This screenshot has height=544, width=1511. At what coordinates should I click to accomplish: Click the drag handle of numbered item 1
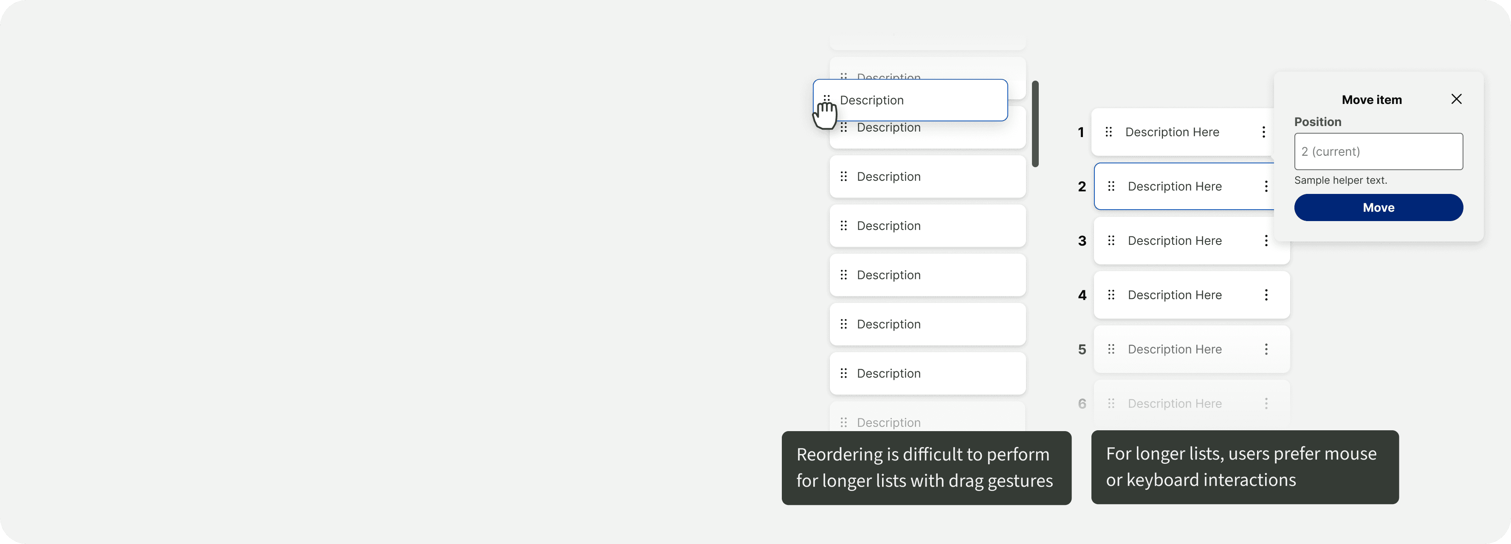tap(1108, 132)
